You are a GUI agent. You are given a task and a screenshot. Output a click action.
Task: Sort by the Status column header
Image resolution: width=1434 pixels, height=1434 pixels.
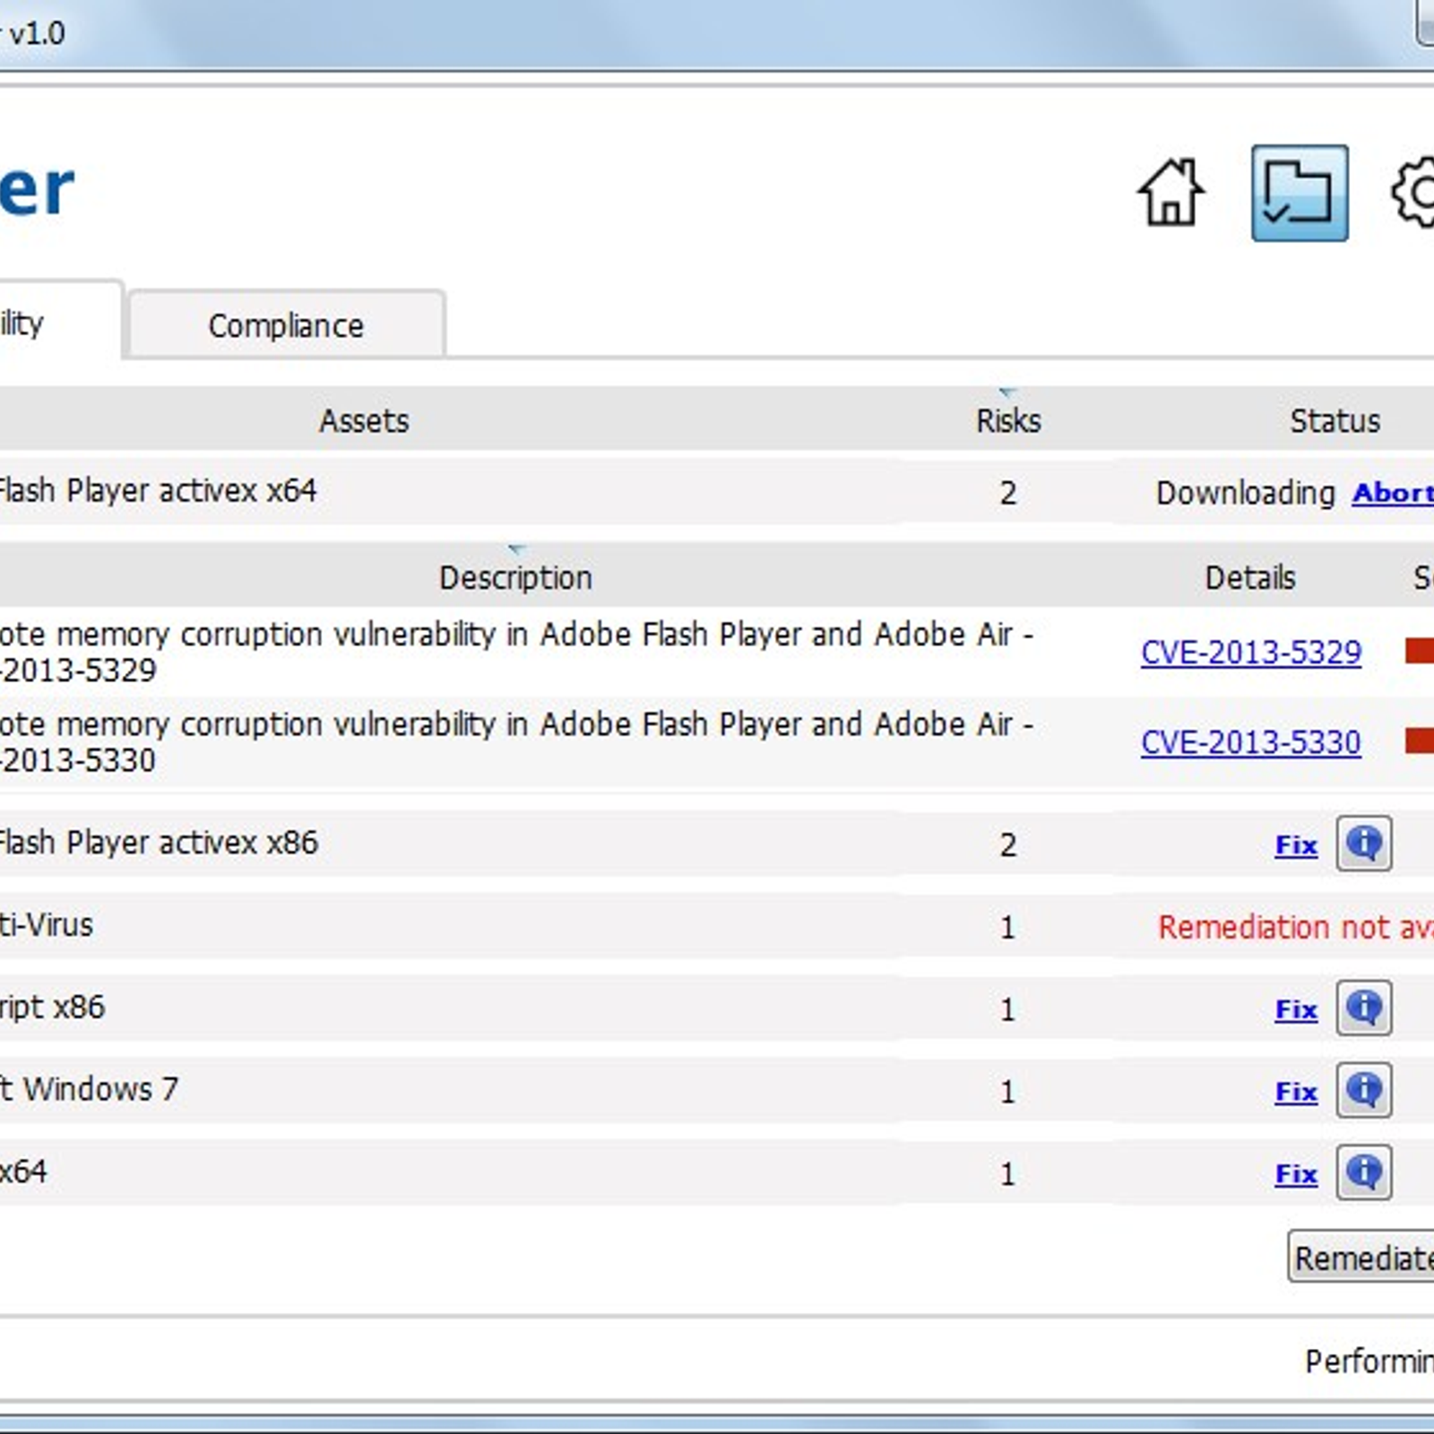tap(1335, 420)
